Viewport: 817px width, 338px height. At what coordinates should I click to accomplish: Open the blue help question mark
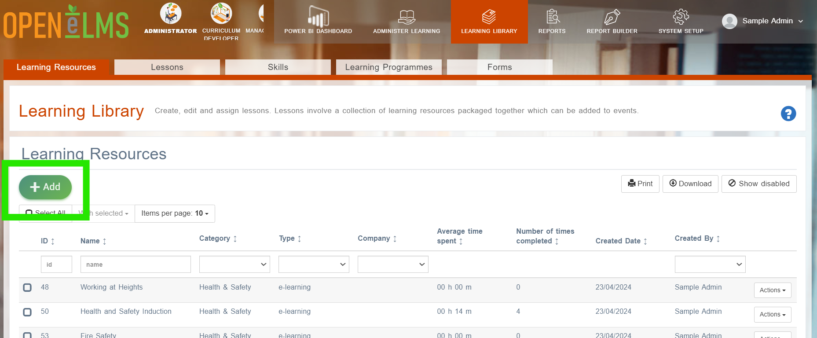point(788,114)
